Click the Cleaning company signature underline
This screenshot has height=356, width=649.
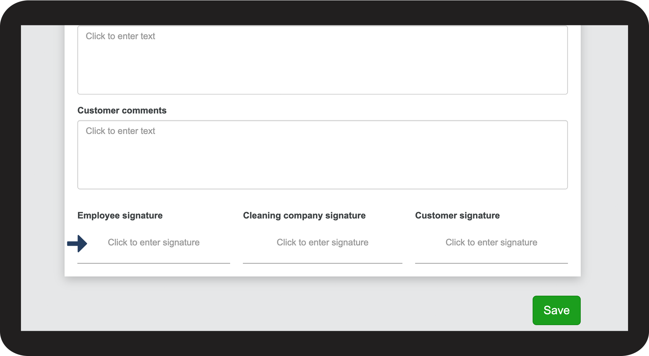coord(322,263)
